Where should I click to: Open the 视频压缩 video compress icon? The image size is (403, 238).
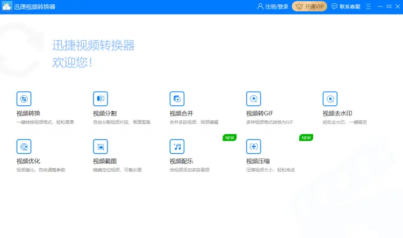tap(254, 147)
